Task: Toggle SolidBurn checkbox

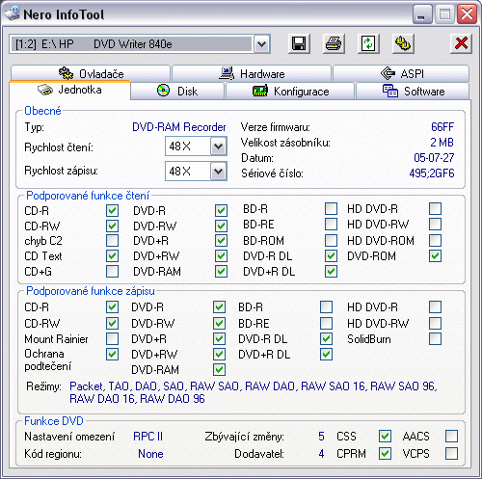Action: coord(435,339)
